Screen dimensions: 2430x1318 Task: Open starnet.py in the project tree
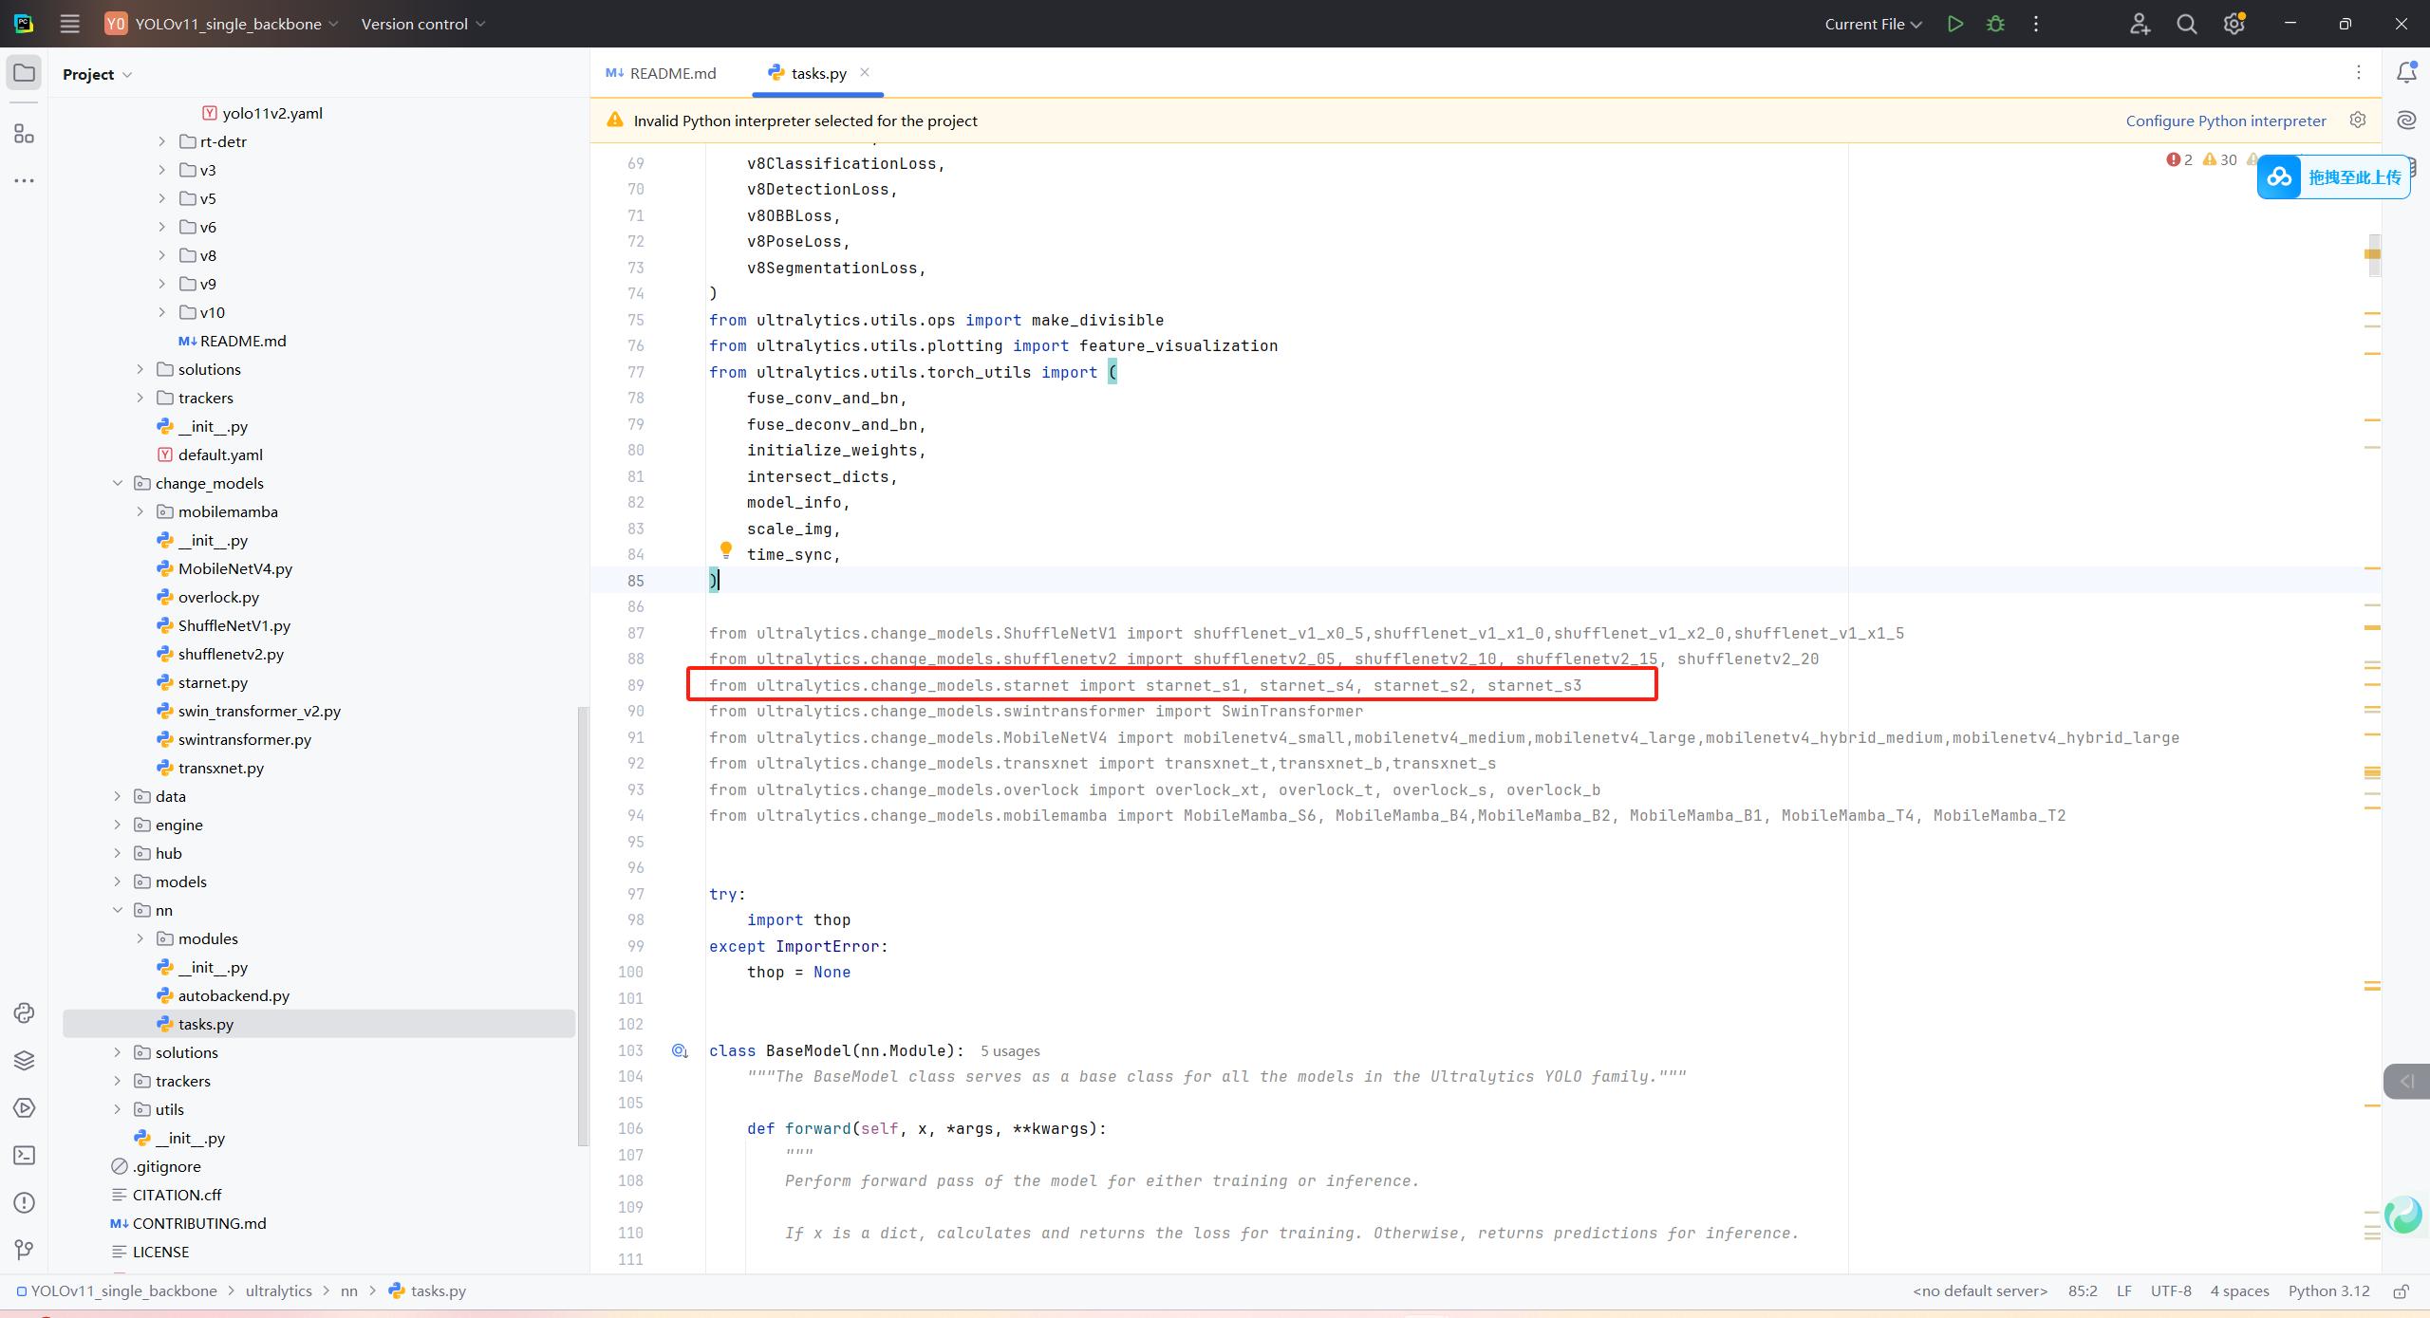click(x=213, y=682)
